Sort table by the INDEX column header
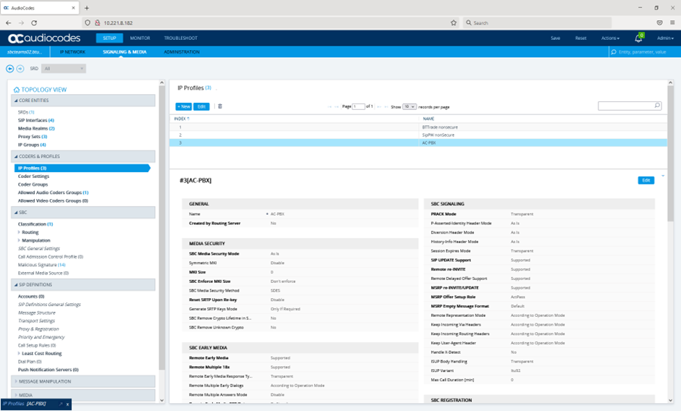This screenshot has height=411, width=681. [x=182, y=119]
